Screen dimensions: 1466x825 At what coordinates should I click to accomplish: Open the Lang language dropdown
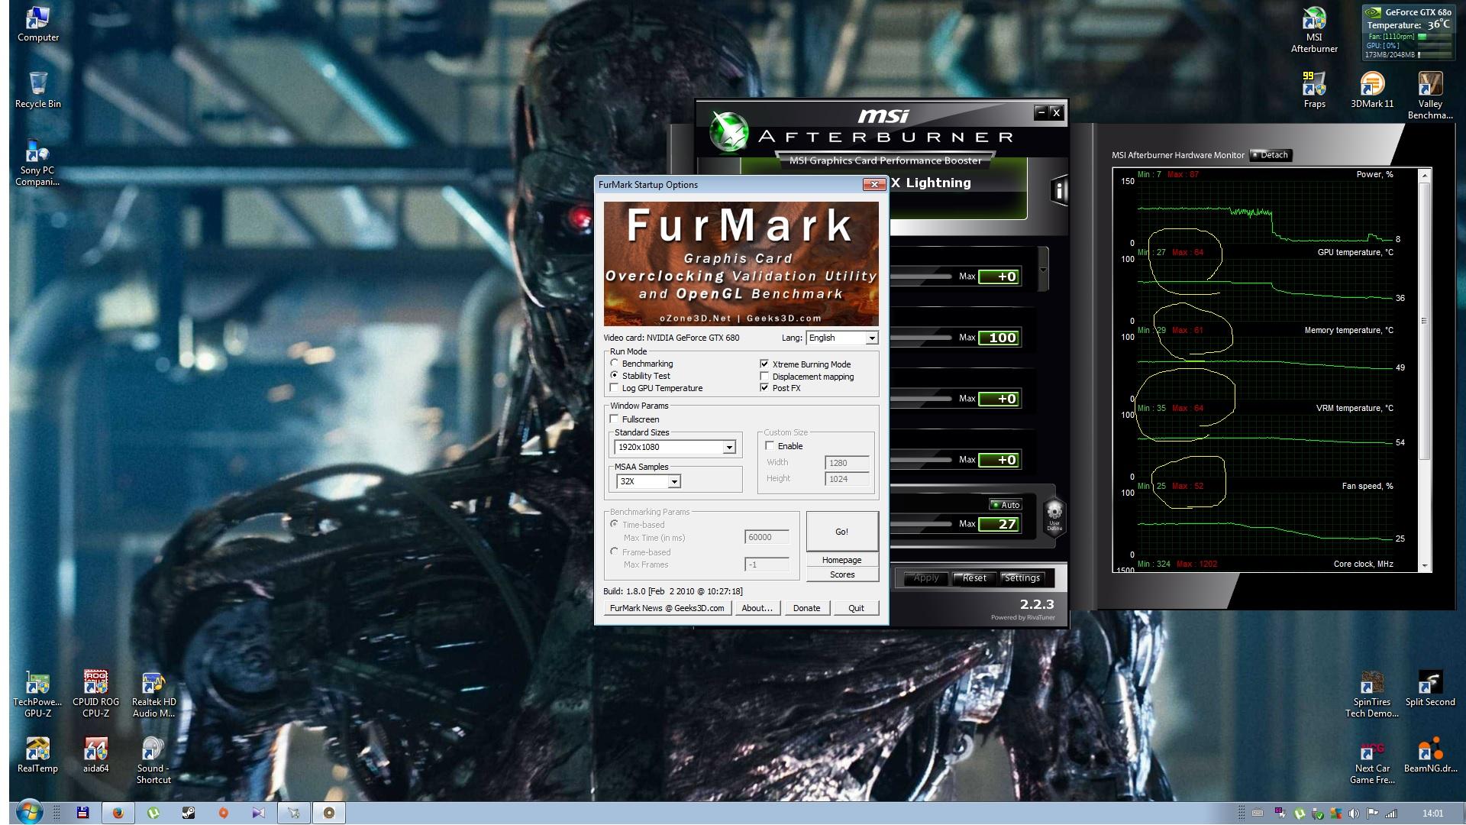[871, 338]
